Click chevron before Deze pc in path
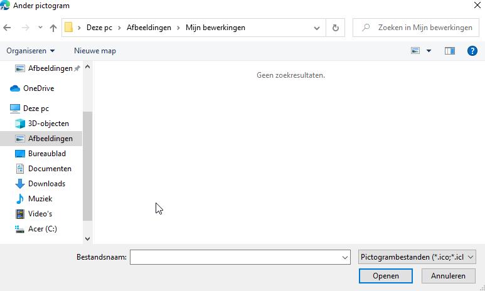The width and height of the screenshot is (485, 291). (79, 28)
